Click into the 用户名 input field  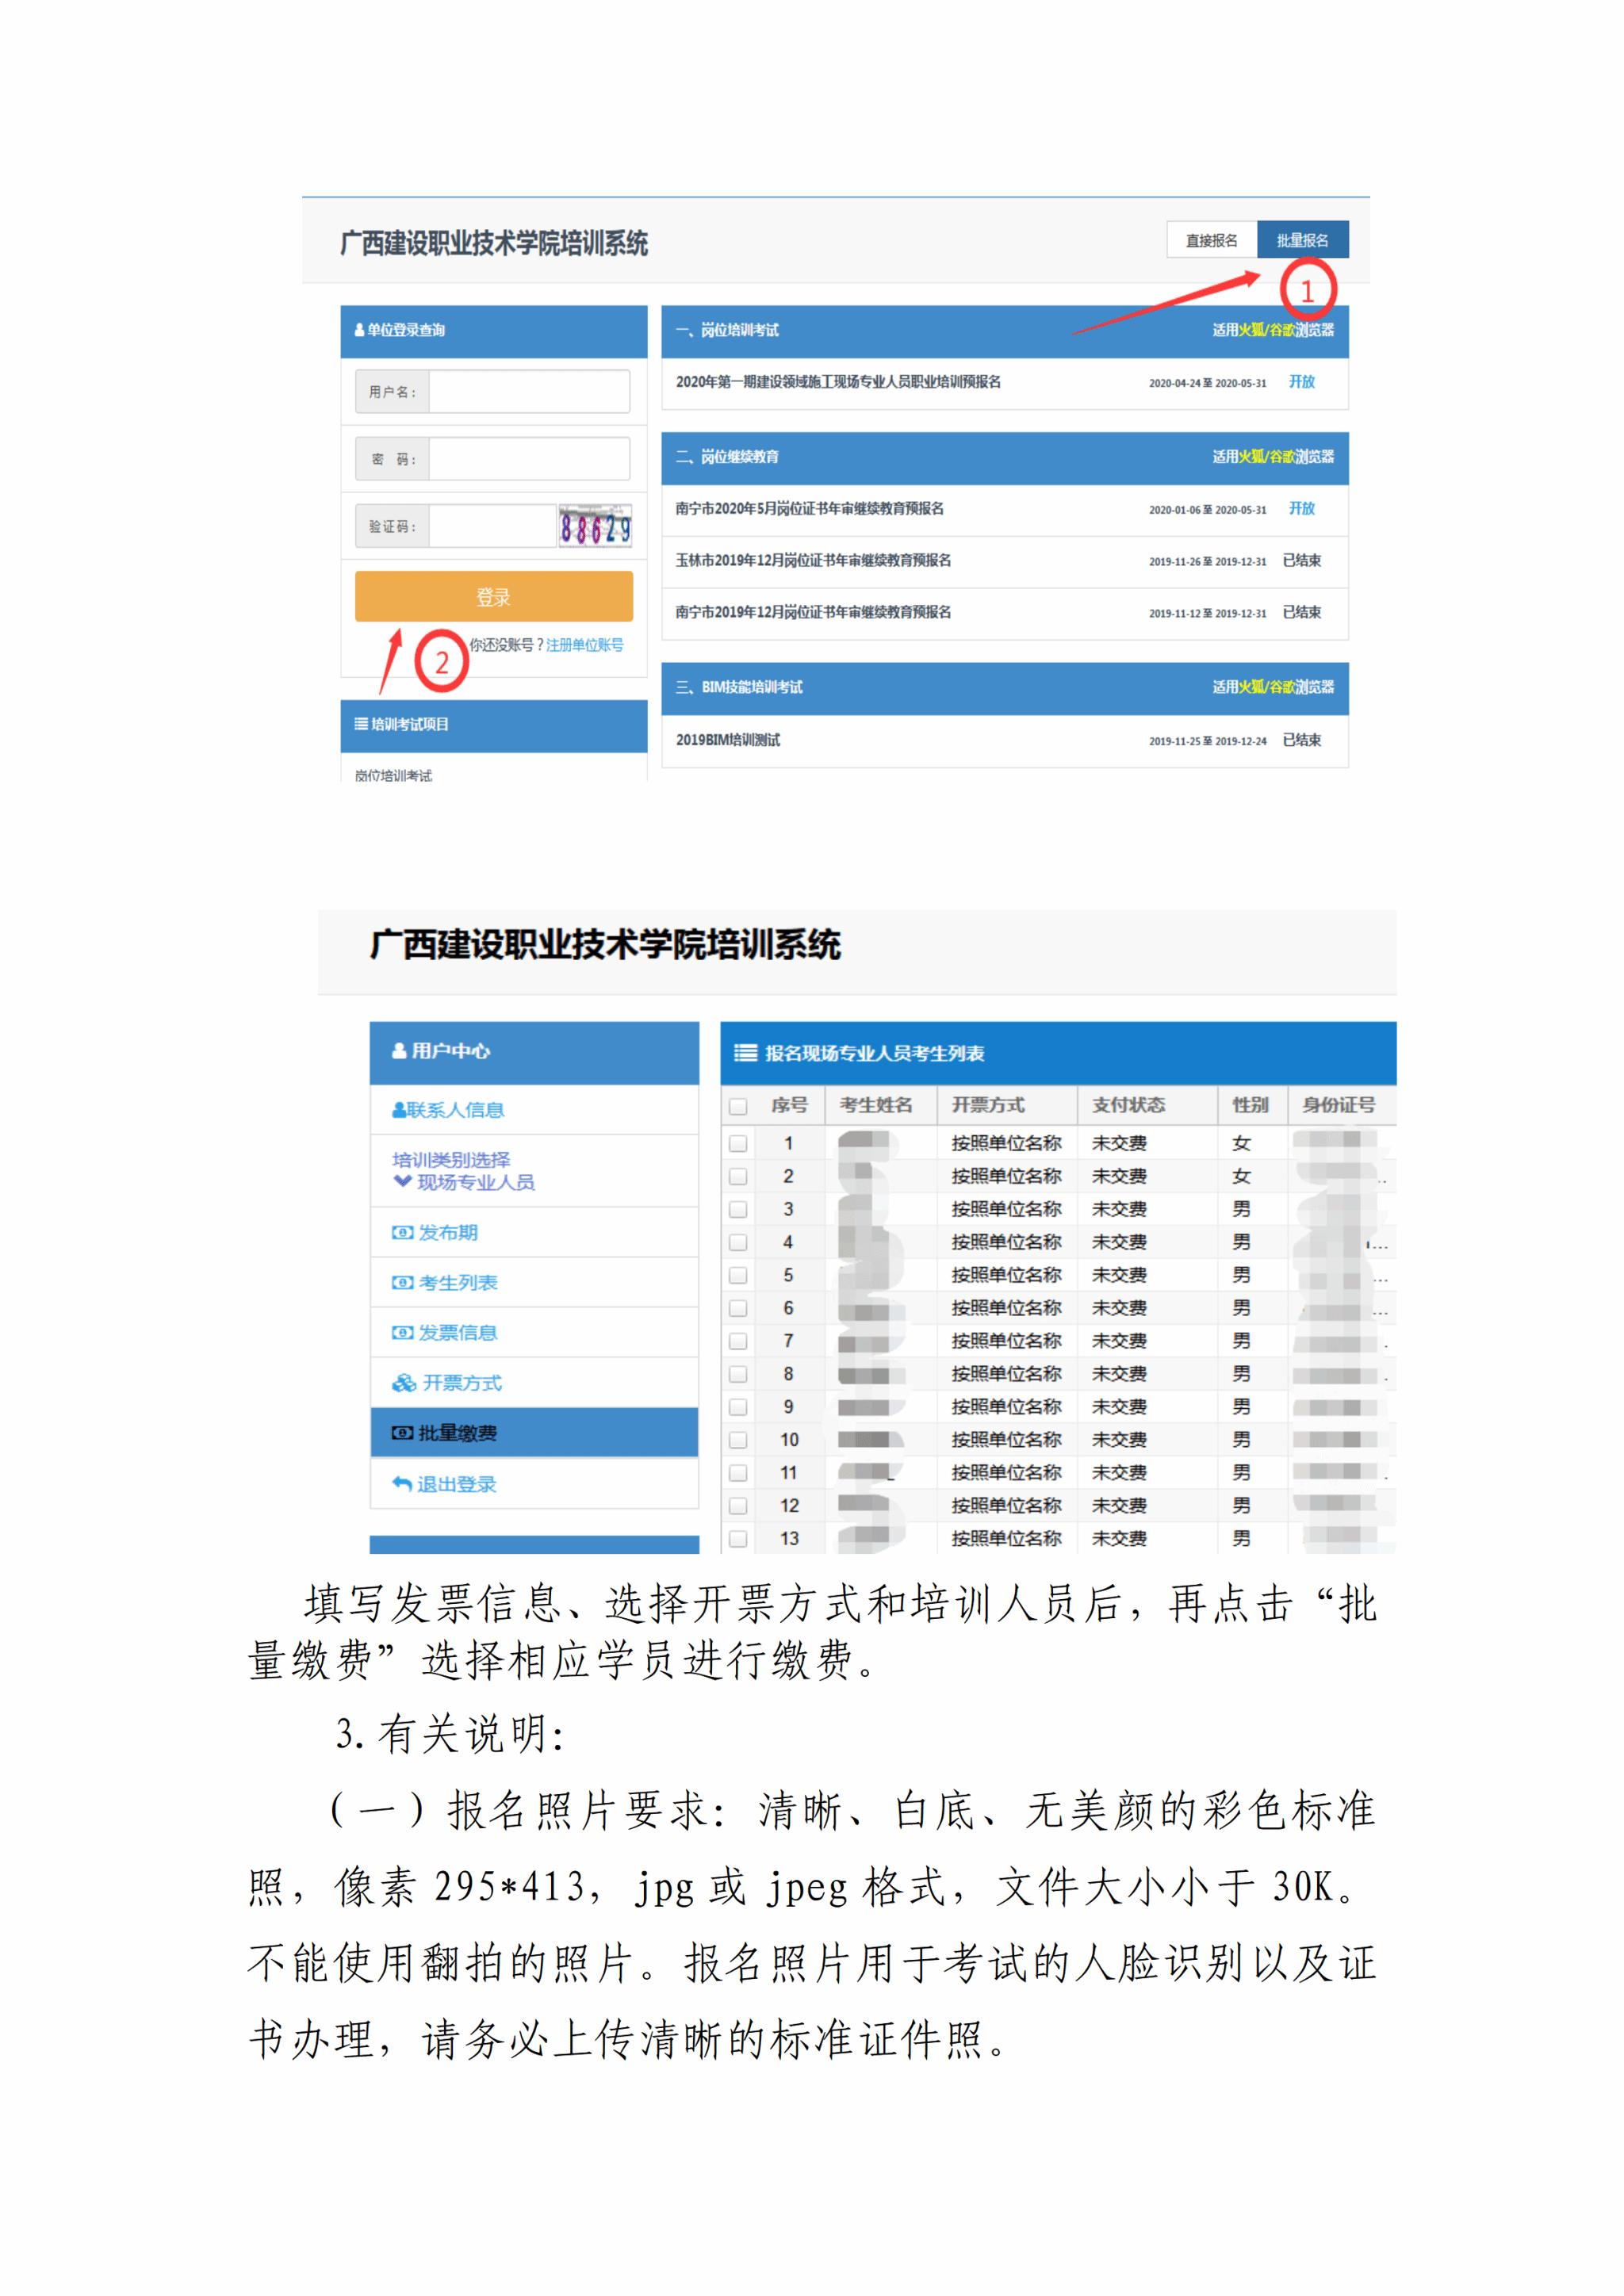[528, 391]
